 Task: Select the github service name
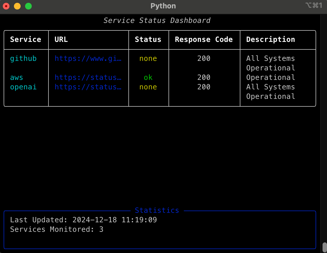click(x=23, y=59)
